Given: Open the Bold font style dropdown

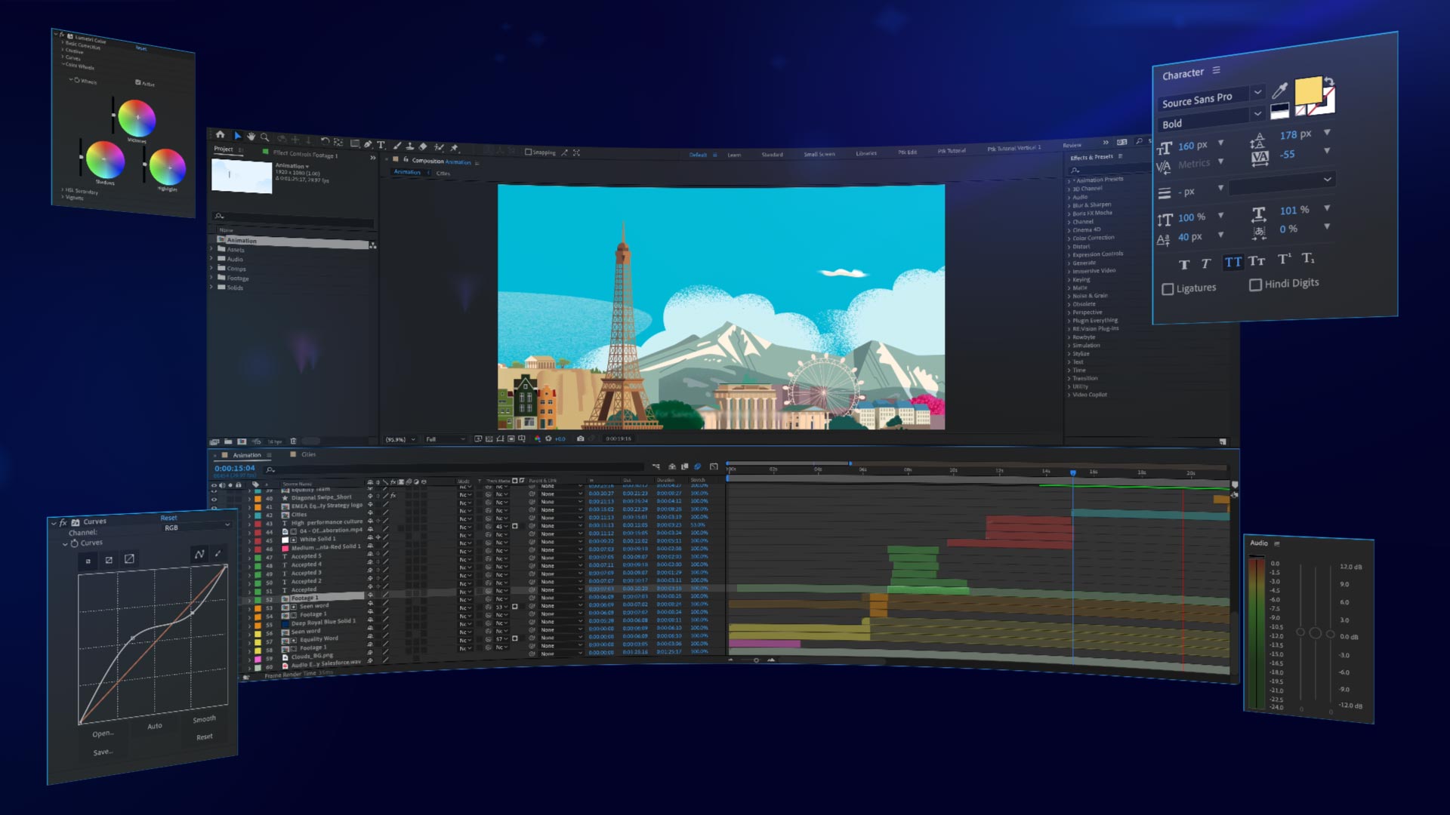Looking at the screenshot, I should click(x=1257, y=114).
